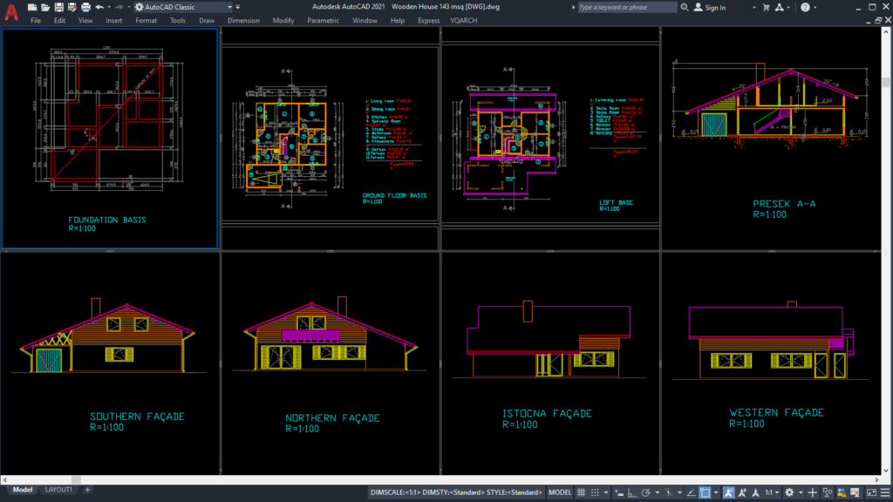Toggle snap mode in the status bar
Viewport: 893px width, 502px height.
click(x=595, y=492)
